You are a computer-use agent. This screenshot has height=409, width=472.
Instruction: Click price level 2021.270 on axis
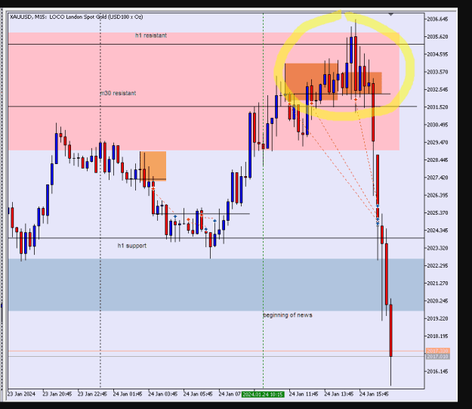pos(437,284)
